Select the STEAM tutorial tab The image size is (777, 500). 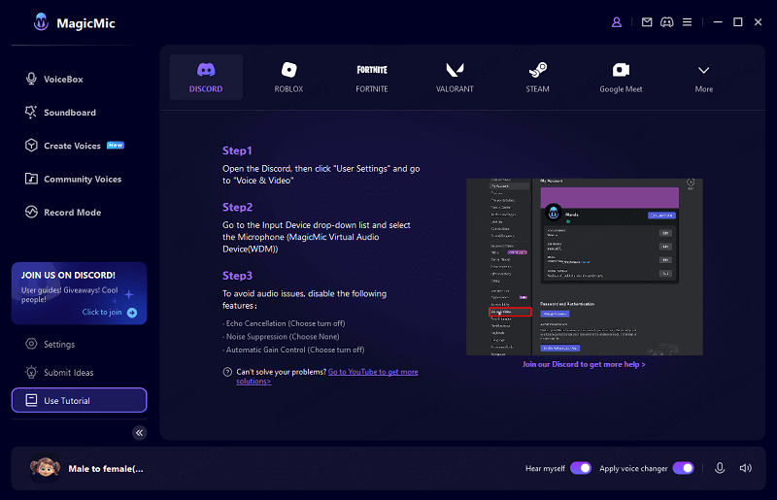pyautogui.click(x=538, y=78)
